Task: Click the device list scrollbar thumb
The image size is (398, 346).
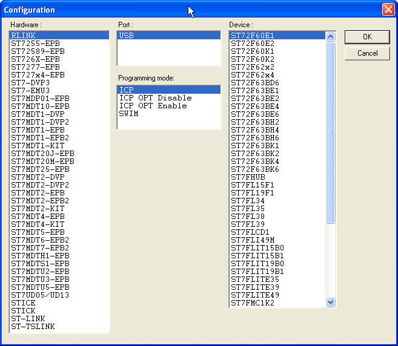Action: click(x=330, y=132)
